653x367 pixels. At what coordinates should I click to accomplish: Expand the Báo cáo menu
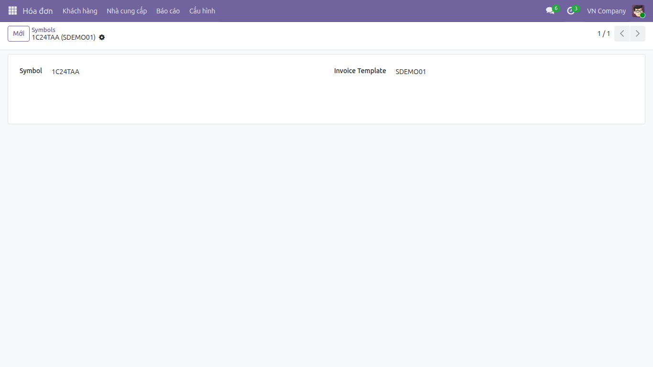point(168,11)
